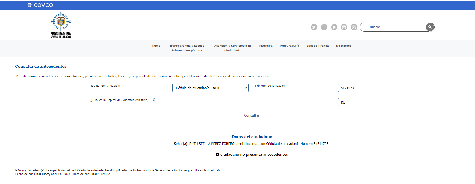Expand the Tipo de Identificación dropdown
The width and height of the screenshot is (475, 184).
(x=210, y=88)
